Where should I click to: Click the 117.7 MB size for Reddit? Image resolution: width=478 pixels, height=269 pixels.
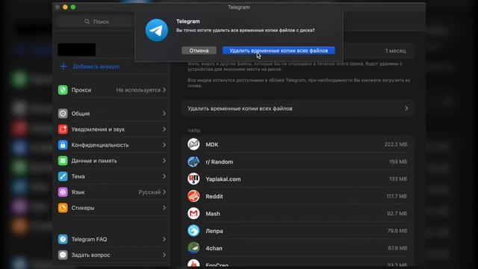(x=397, y=196)
